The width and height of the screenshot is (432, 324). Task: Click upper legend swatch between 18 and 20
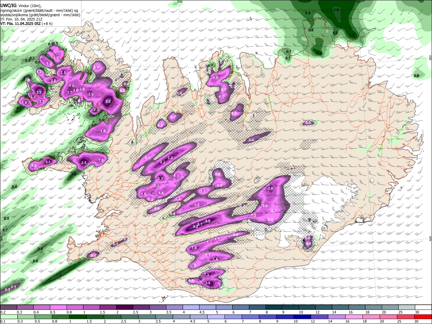[x=373, y=307]
